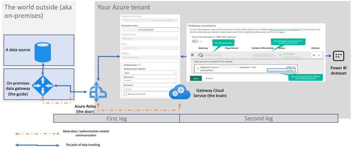
Task: Click the Your Azure tenant title
Action: [124, 7]
